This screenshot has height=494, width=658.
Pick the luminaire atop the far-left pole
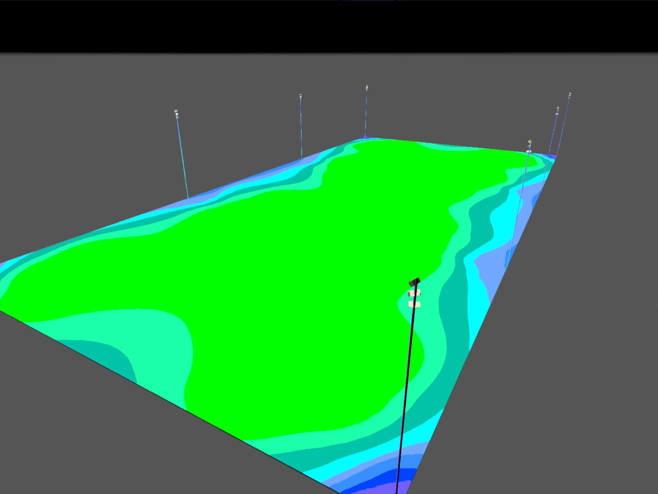[x=176, y=114]
